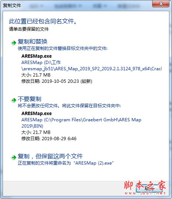This screenshot has width=172, height=199.
Task: Click the green arrow beside 不要复制
Action: point(14,100)
